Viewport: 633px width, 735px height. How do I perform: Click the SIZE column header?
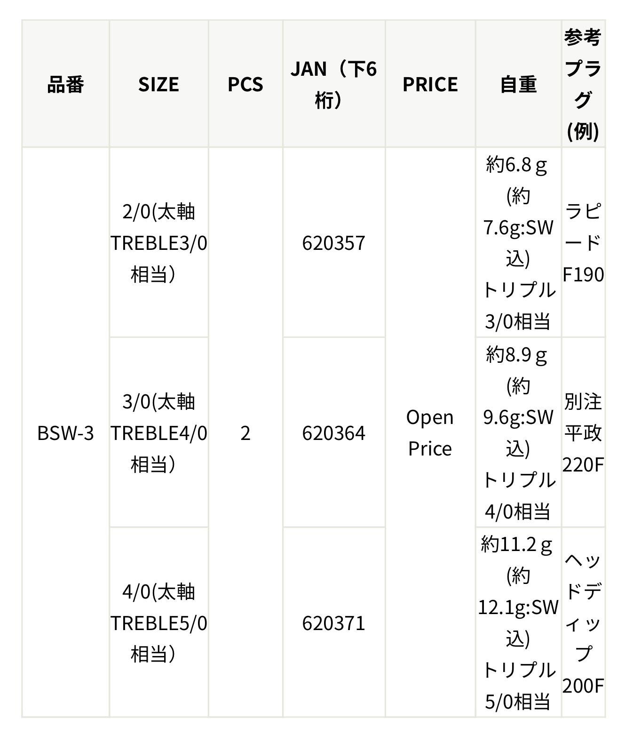click(x=158, y=84)
